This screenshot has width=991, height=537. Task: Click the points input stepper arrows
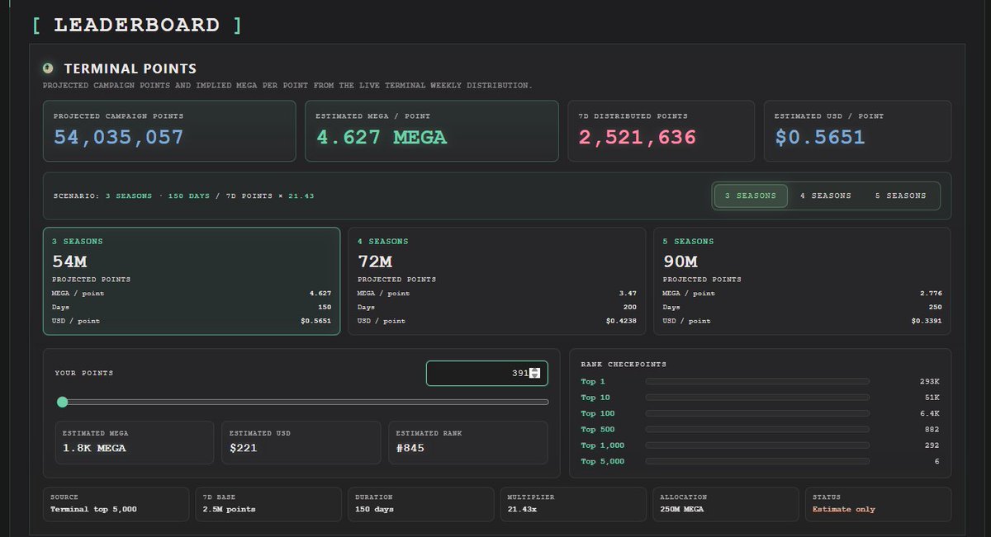(x=535, y=373)
